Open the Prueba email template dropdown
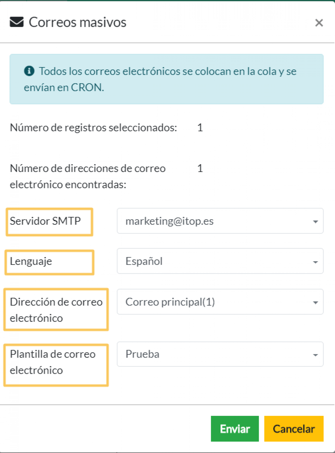The width and height of the screenshot is (335, 453). tap(220, 354)
